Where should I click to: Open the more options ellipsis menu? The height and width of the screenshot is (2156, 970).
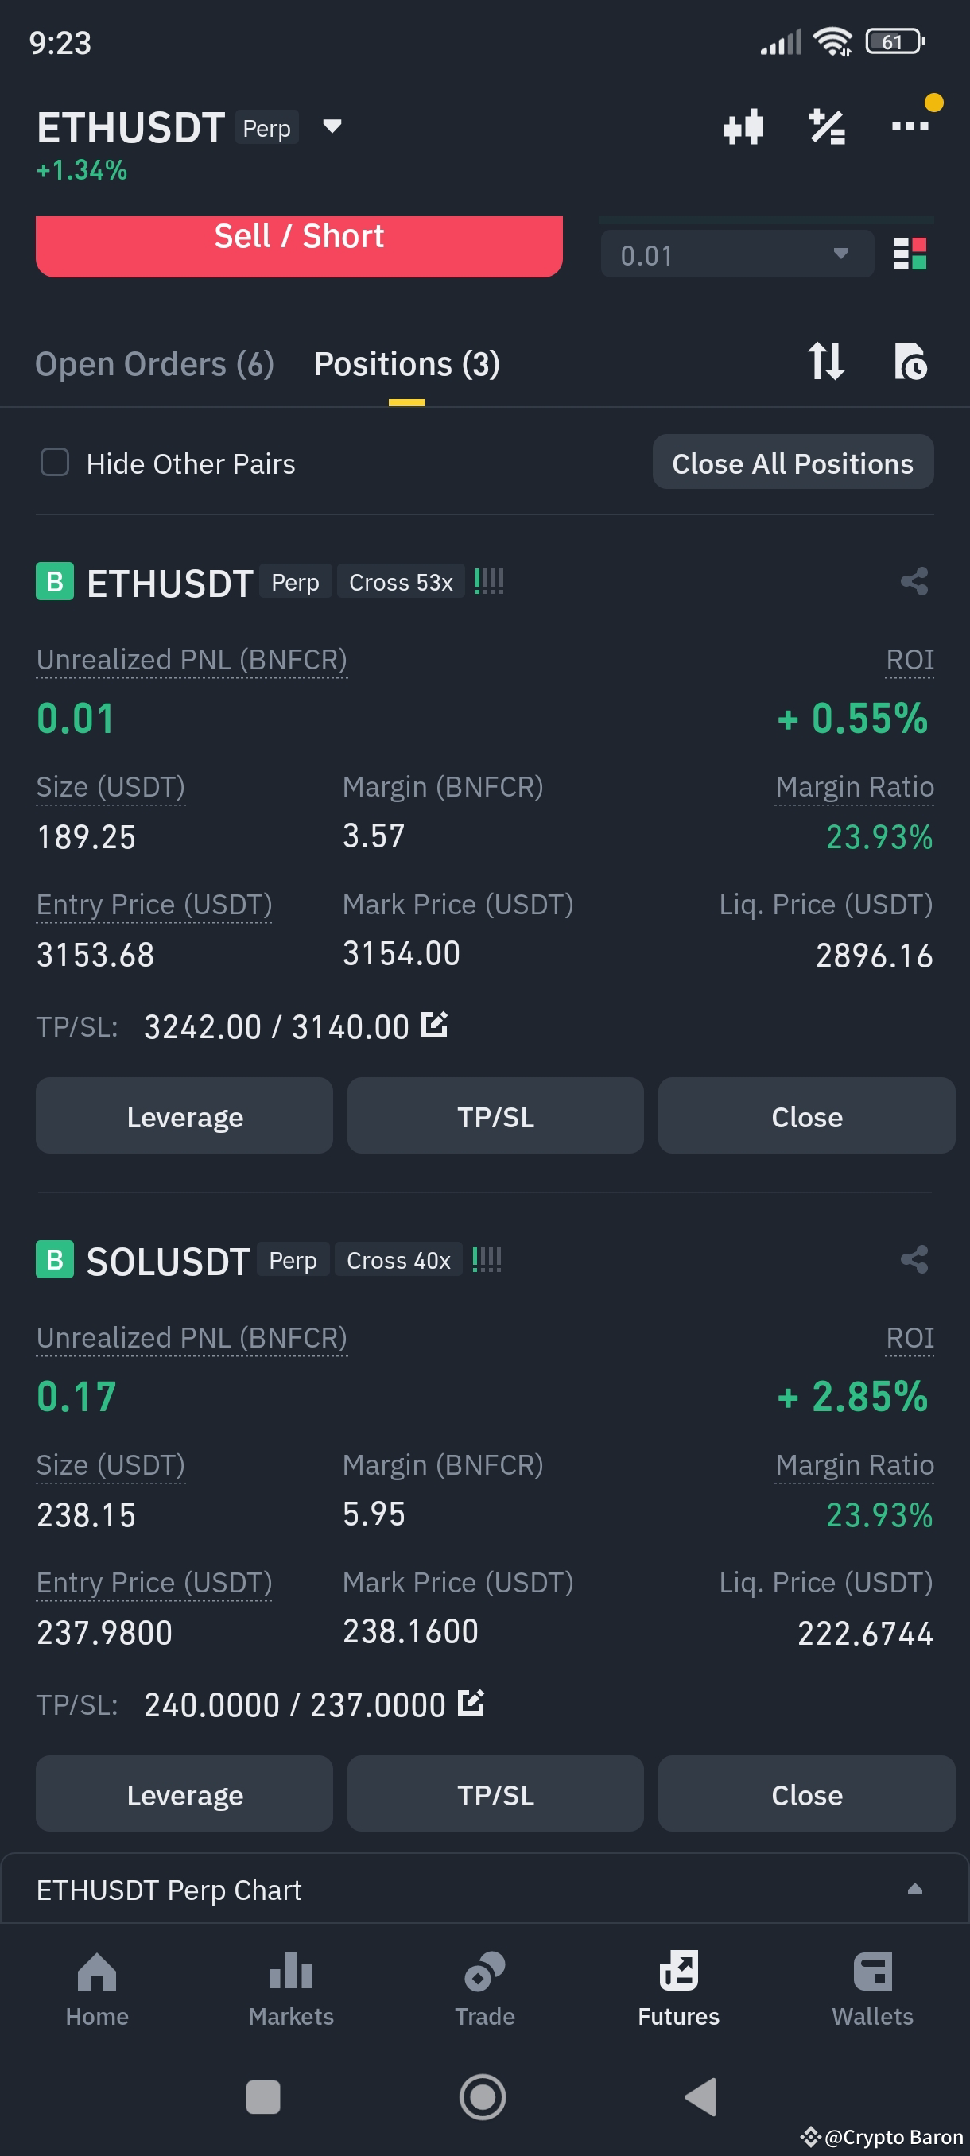pos(911,126)
